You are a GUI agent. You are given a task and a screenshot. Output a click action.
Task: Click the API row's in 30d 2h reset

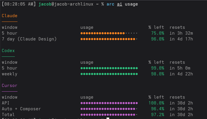181,103
